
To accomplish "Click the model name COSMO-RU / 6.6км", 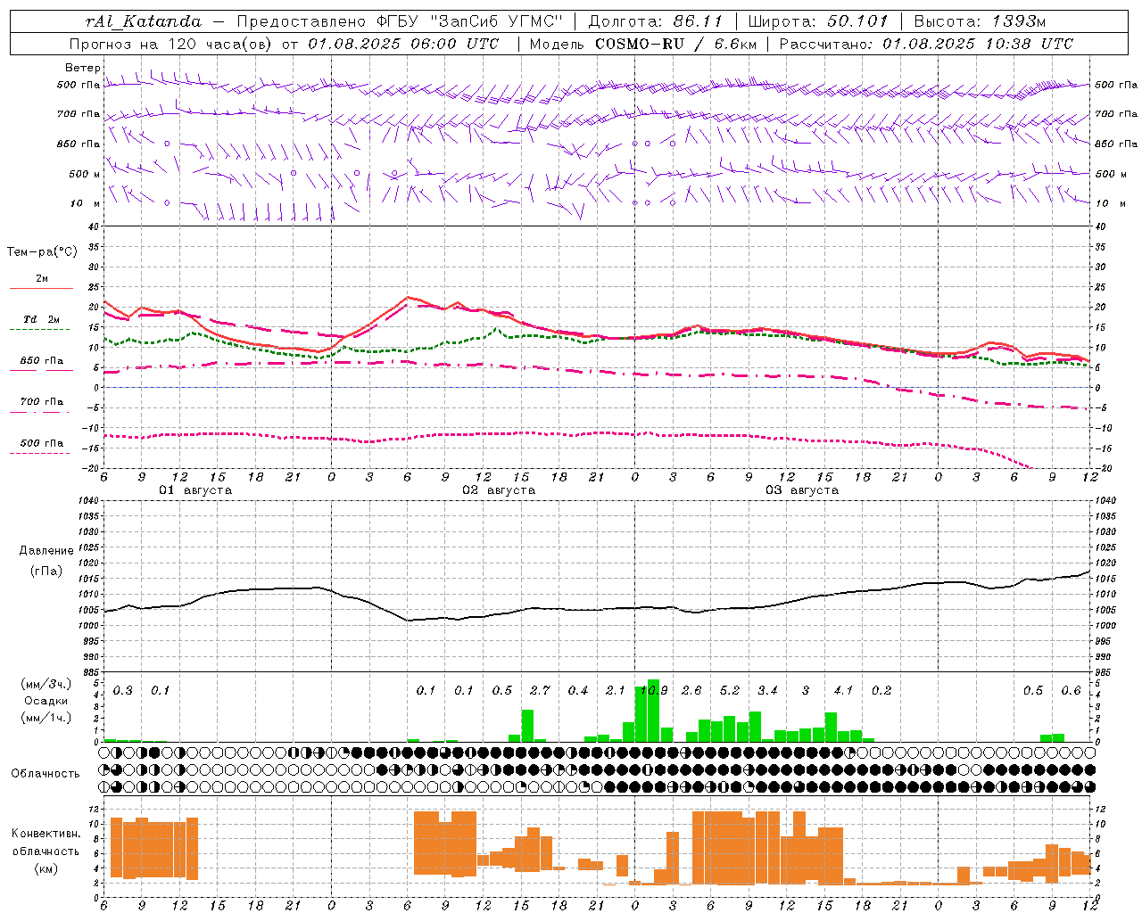I will point(674,44).
